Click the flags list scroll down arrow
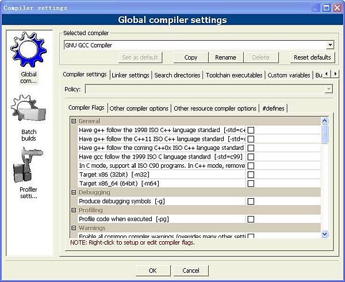The width and height of the screenshot is (345, 282). 324,234
